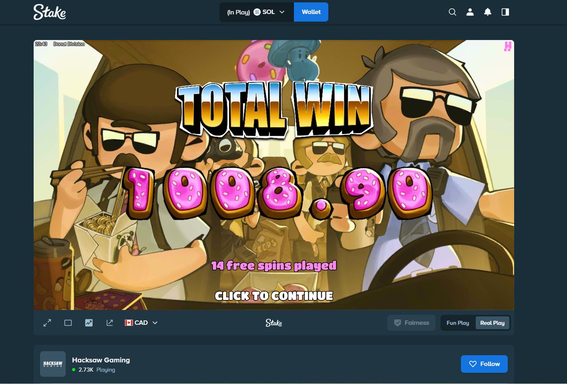Open live stats chart icon
The image size is (567, 384).
89,323
